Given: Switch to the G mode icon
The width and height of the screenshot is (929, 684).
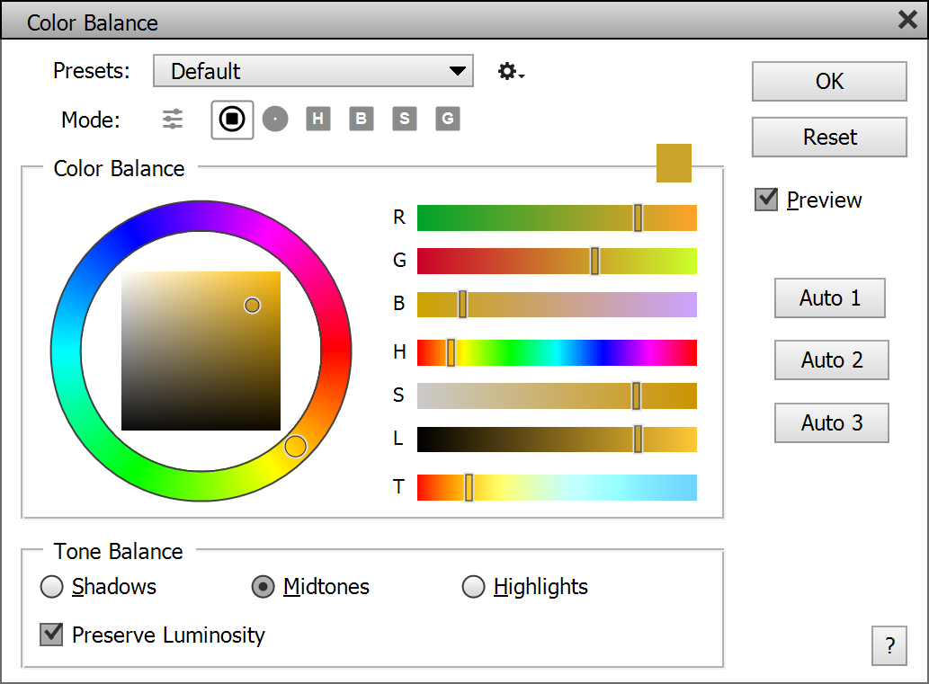Looking at the screenshot, I should 448,119.
